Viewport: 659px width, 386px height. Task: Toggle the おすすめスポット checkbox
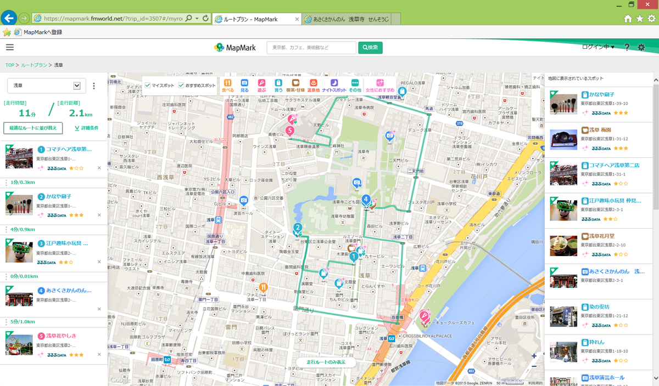click(181, 86)
